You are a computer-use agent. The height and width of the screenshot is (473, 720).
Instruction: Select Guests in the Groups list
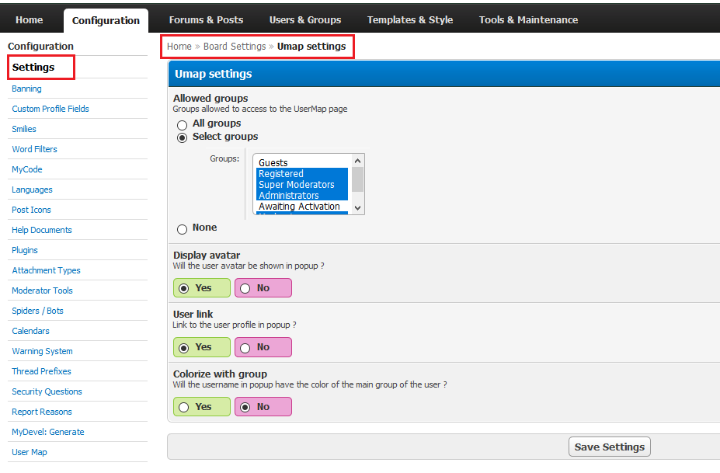tap(273, 163)
